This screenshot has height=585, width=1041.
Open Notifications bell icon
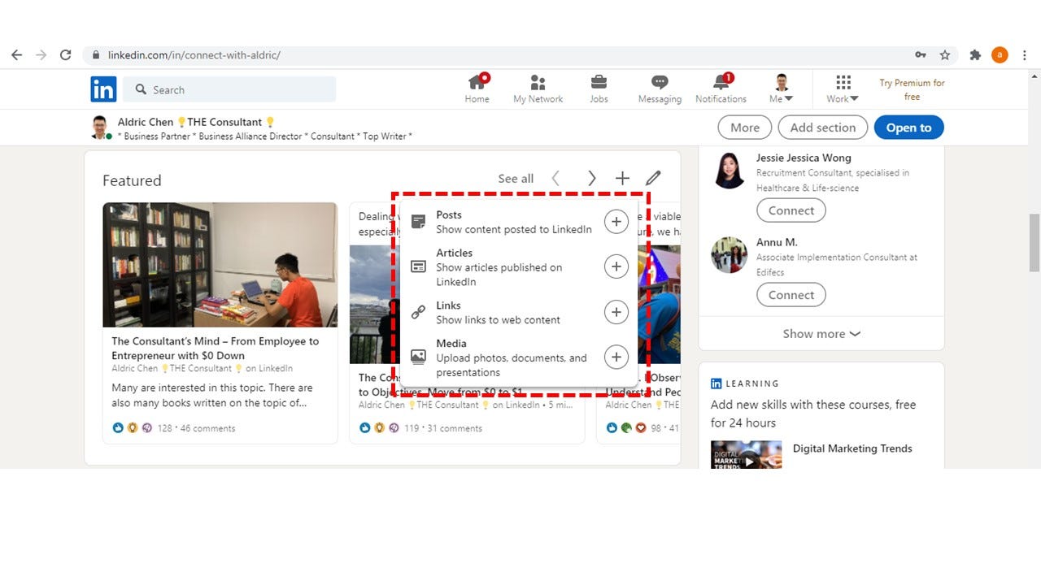[x=721, y=89]
